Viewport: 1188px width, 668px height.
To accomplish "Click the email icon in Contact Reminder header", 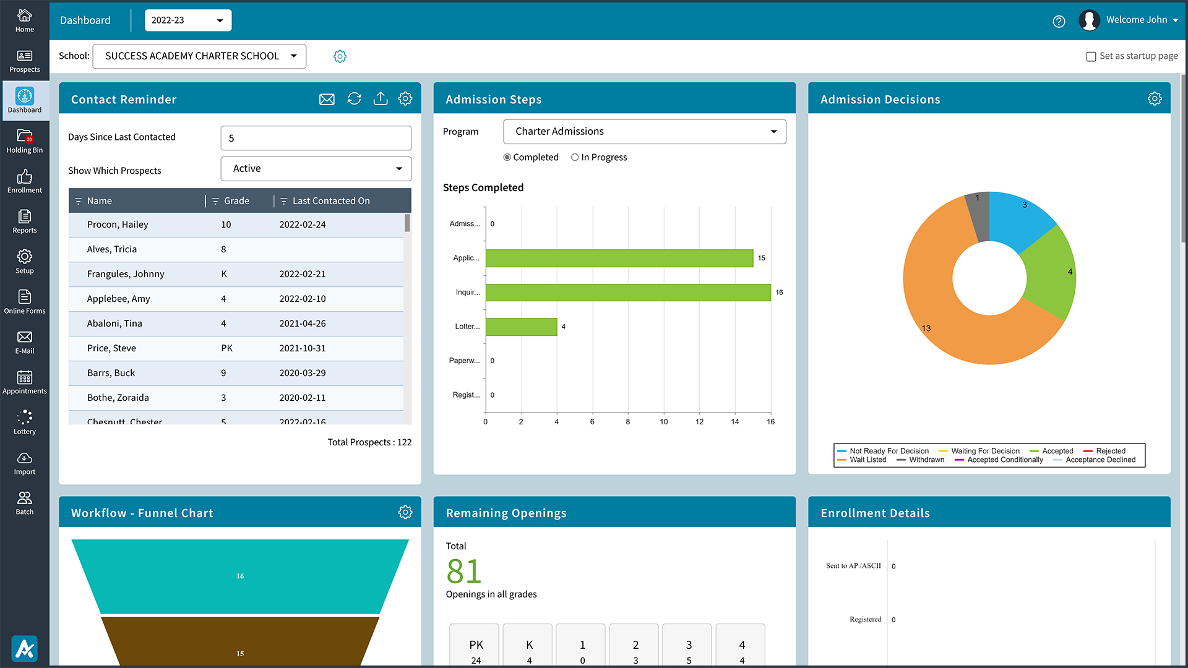I will click(x=327, y=99).
